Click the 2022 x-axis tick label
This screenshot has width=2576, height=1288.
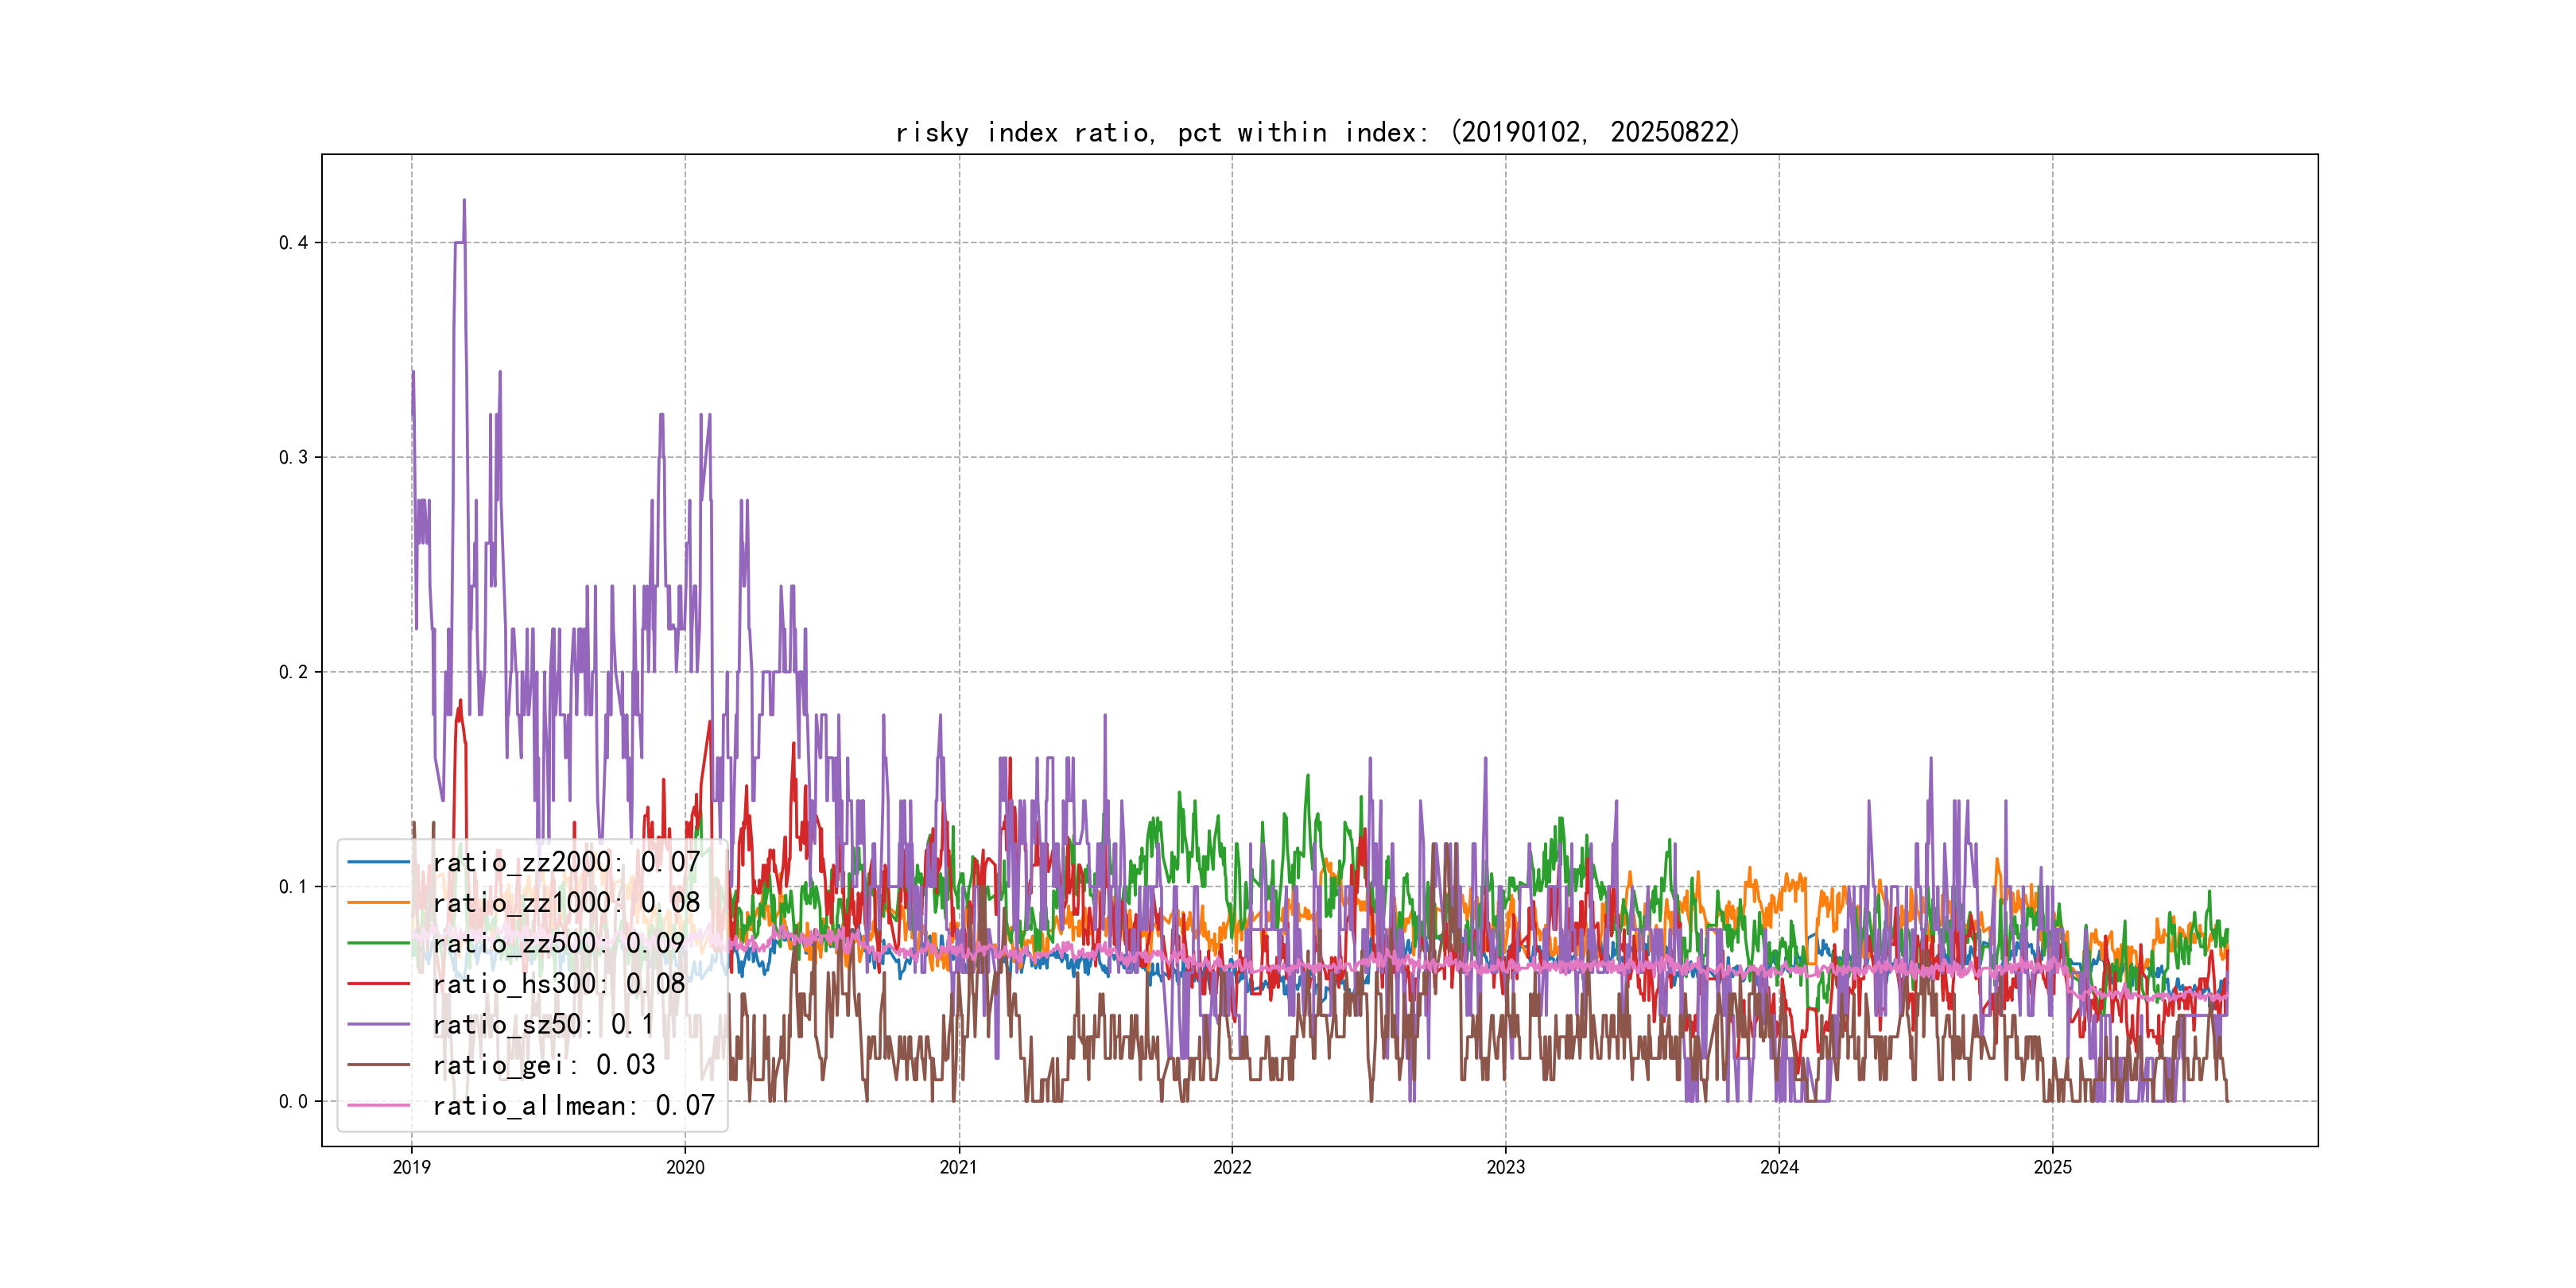[1232, 1167]
